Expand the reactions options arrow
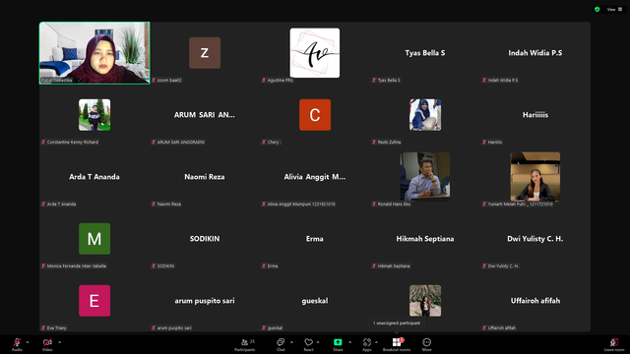 point(318,342)
